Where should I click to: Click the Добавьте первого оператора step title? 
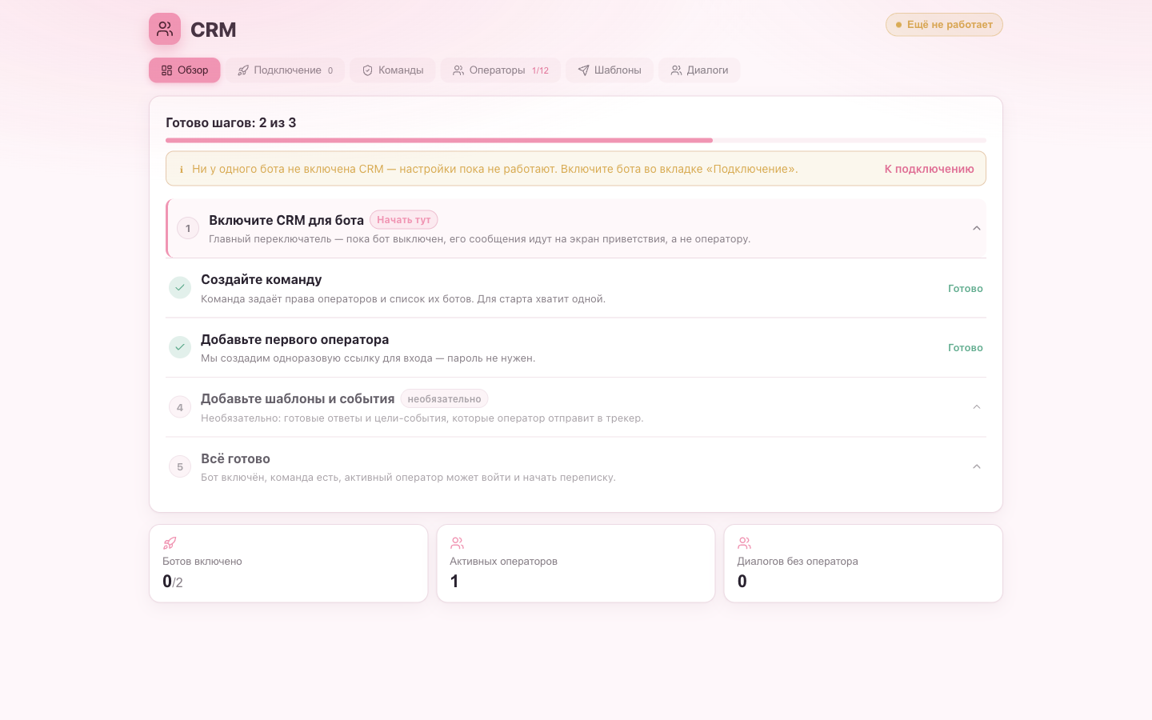(x=294, y=340)
